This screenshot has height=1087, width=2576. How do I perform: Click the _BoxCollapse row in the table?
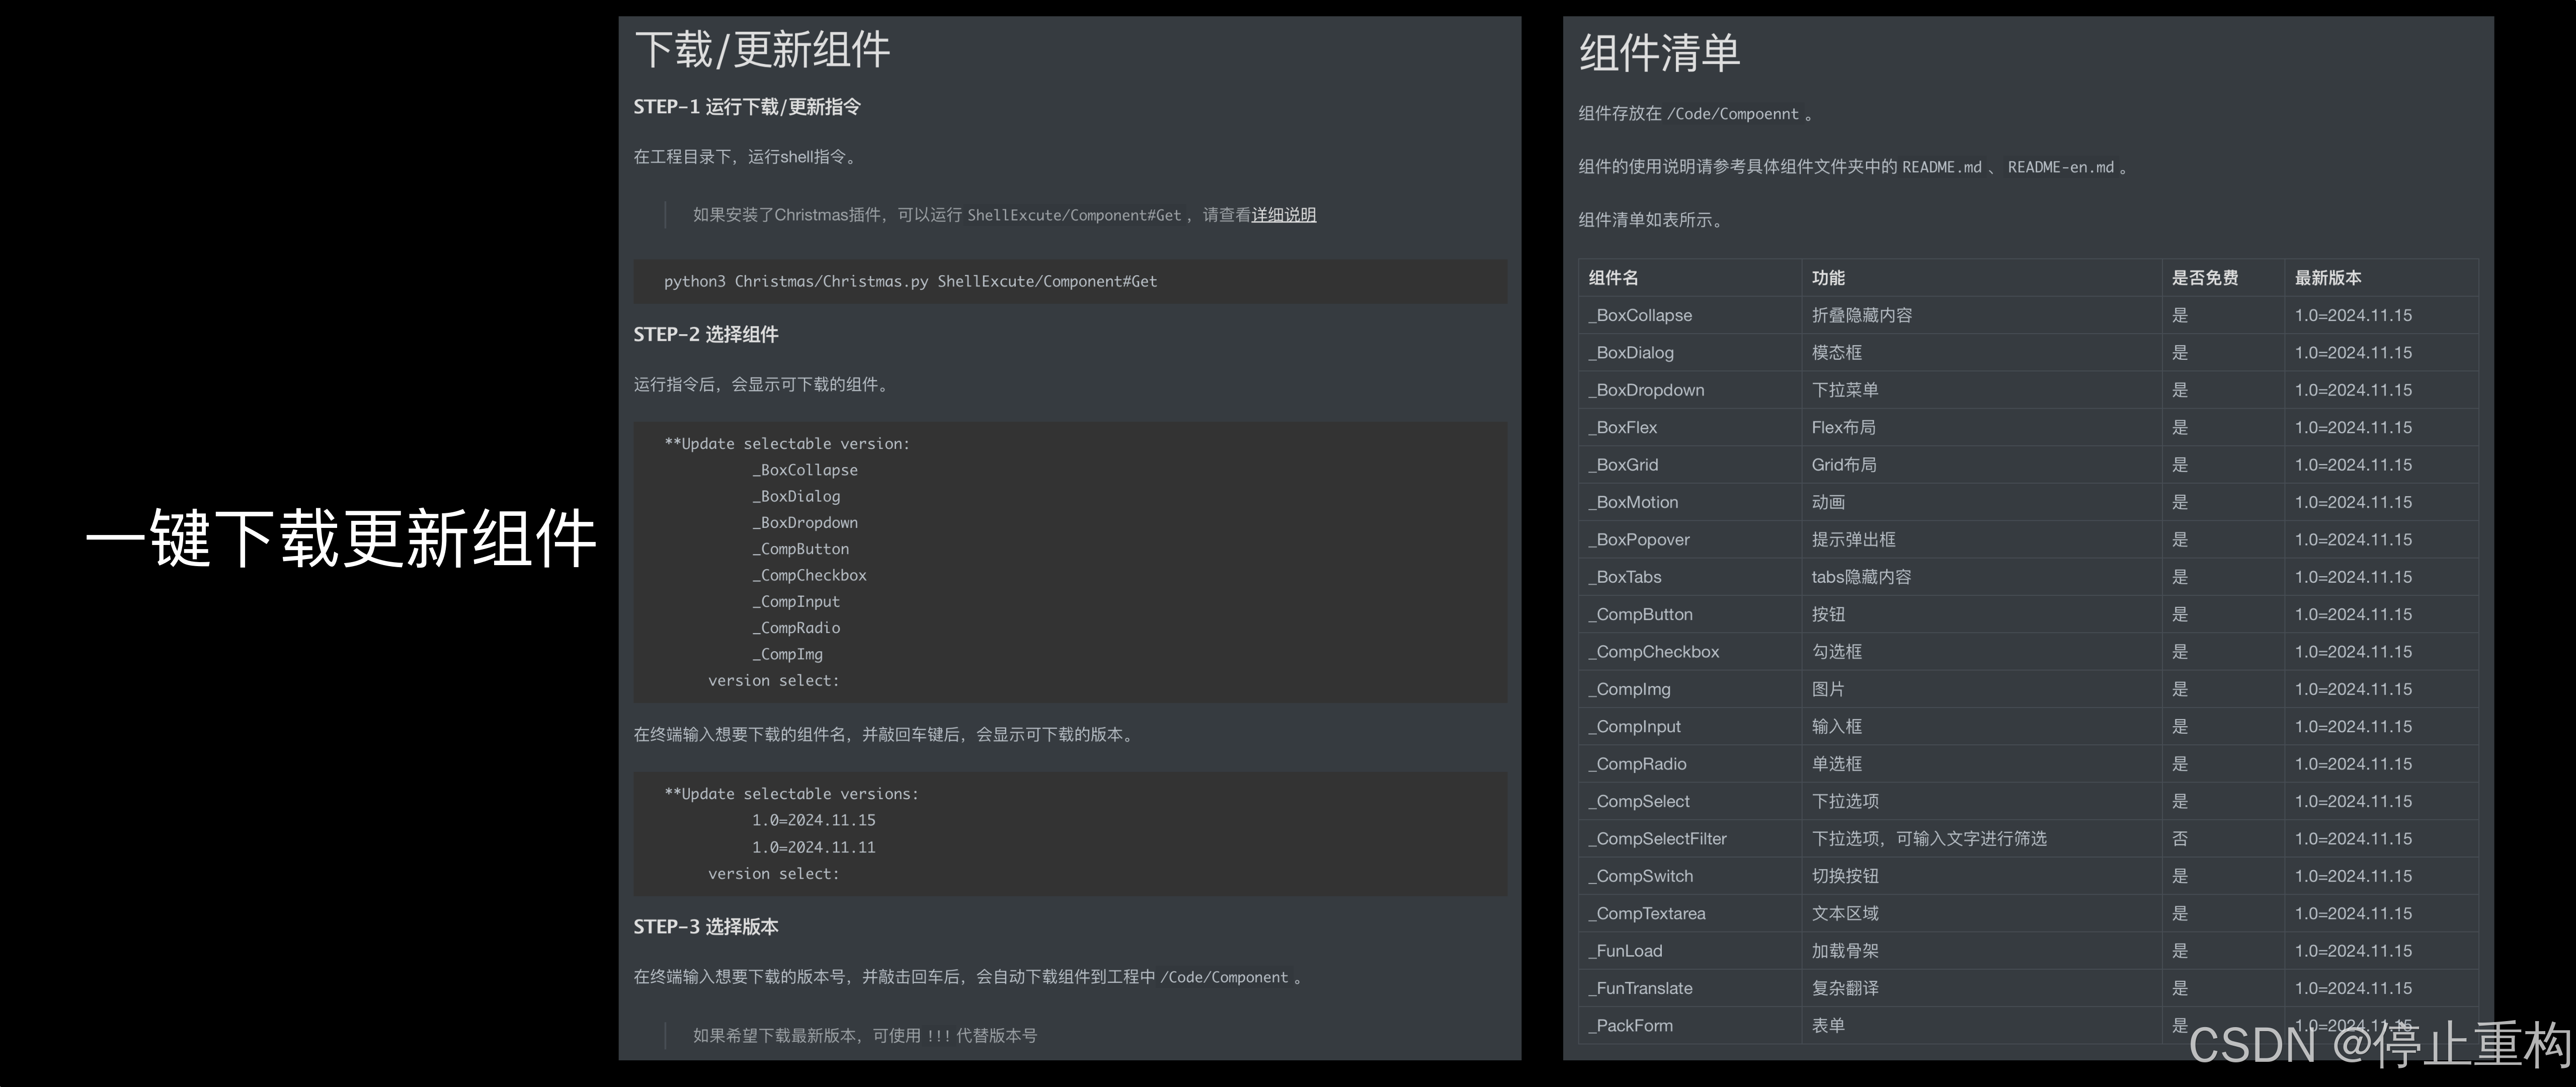[1640, 316]
